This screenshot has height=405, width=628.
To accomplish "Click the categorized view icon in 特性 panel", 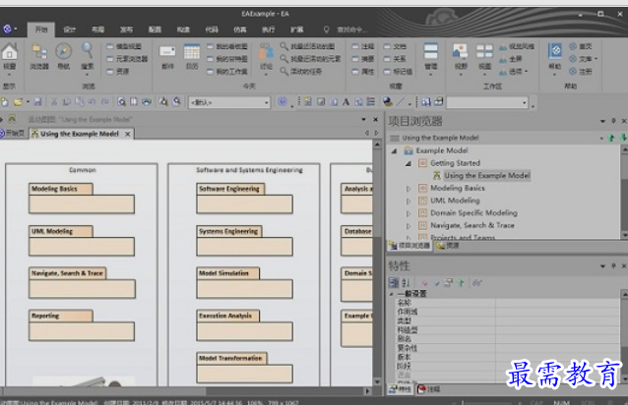I will tap(394, 283).
